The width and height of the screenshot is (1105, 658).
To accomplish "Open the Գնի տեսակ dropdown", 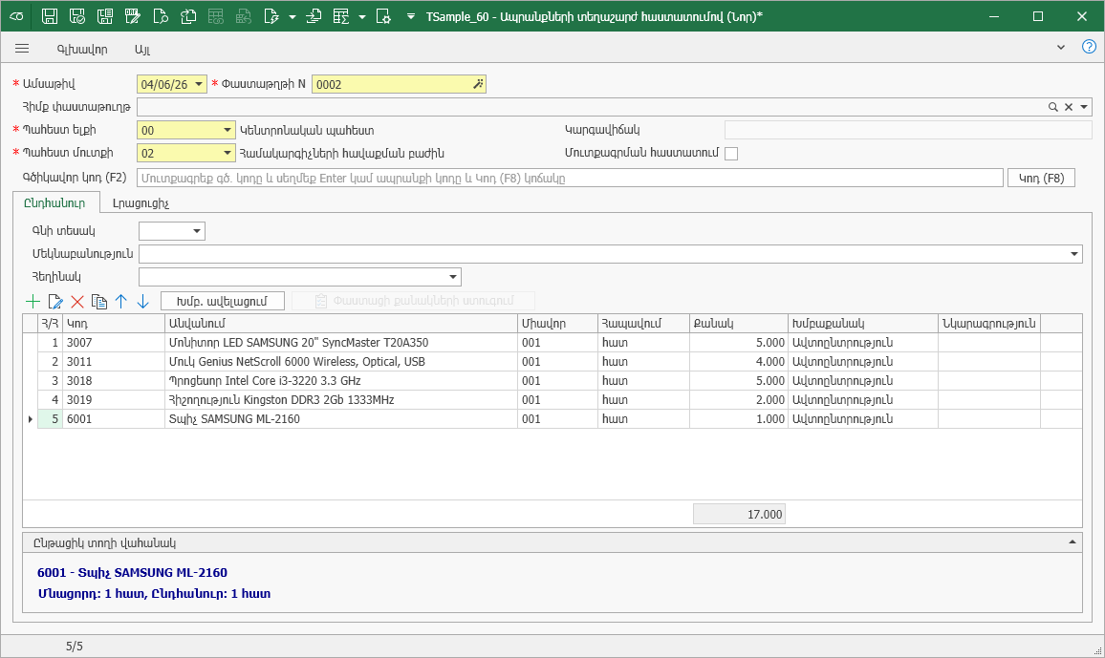I will [197, 231].
